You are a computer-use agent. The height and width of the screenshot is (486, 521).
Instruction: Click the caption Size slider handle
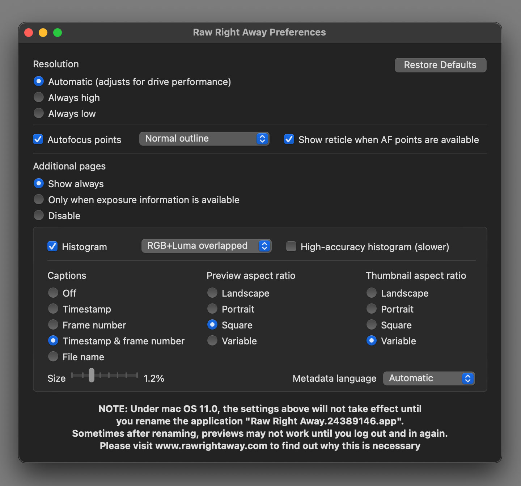point(92,375)
